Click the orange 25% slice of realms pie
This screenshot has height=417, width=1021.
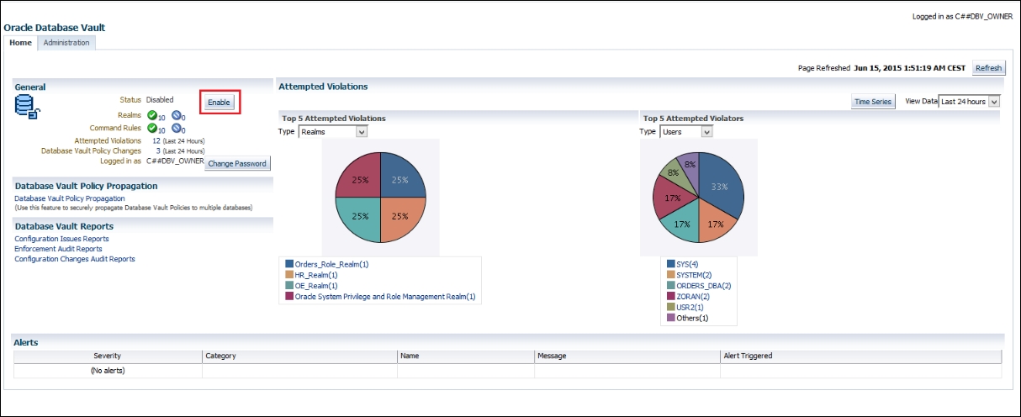403,218
